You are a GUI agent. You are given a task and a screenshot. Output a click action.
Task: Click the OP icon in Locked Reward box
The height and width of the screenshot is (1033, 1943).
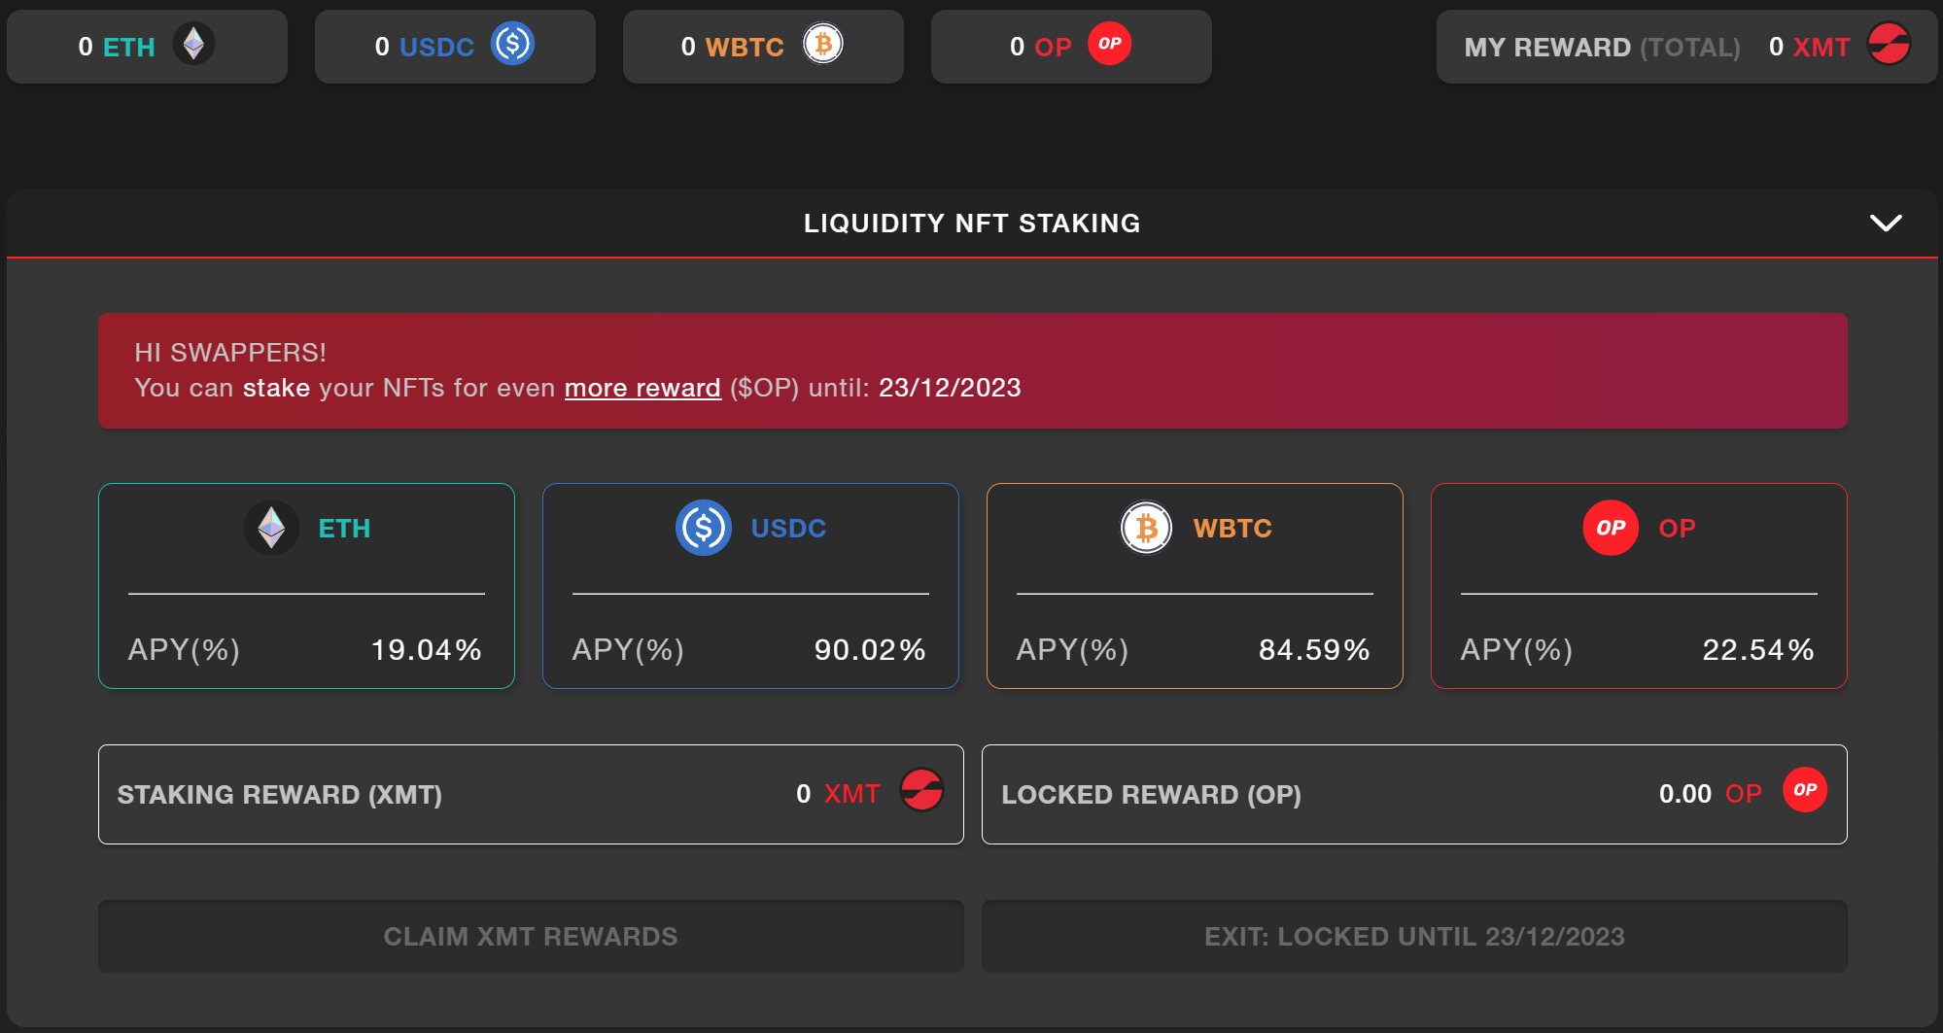tap(1804, 790)
